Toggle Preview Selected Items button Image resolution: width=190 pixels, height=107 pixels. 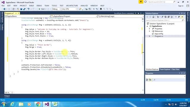click(x=182, y=17)
